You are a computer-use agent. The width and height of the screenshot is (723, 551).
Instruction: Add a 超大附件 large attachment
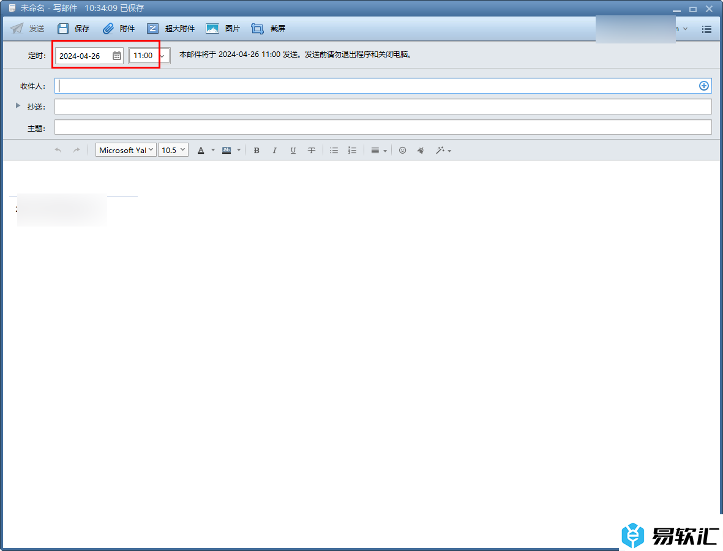pos(171,29)
